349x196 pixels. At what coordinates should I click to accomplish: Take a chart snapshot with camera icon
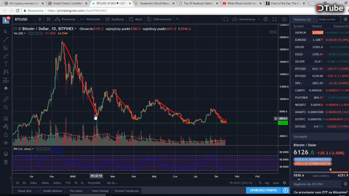(x=284, y=20)
